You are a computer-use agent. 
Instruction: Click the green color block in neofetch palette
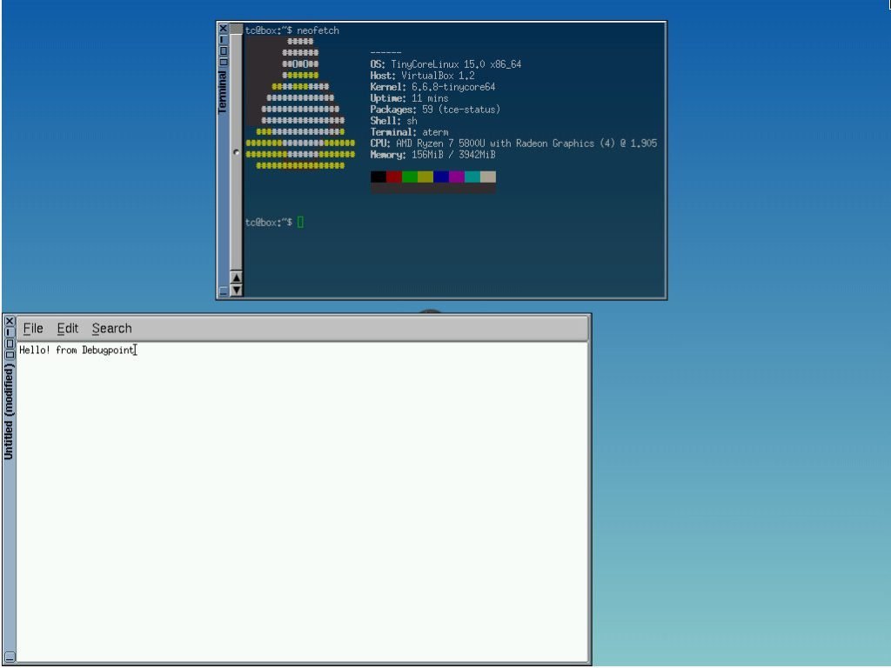pyautogui.click(x=410, y=177)
